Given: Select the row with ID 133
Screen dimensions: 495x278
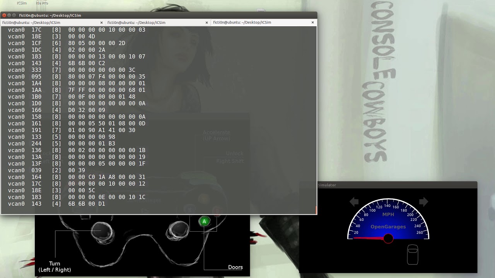Looking at the screenshot, I should click(x=61, y=137).
